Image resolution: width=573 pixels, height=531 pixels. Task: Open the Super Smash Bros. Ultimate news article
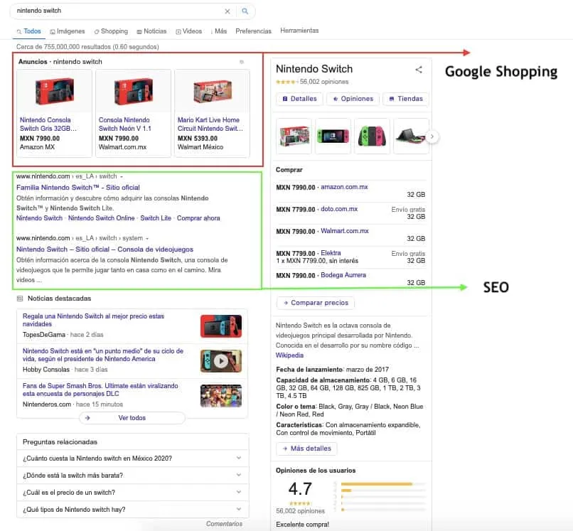(100, 390)
